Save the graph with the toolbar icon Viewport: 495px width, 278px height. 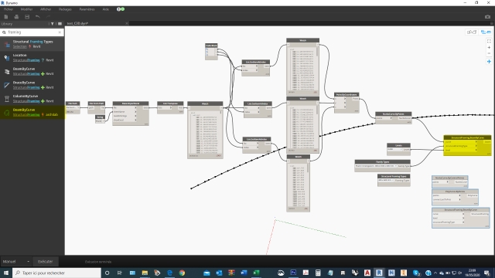click(27, 17)
